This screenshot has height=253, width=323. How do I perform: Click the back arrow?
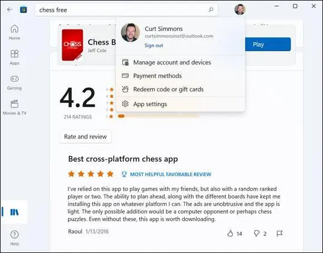(x=9, y=9)
